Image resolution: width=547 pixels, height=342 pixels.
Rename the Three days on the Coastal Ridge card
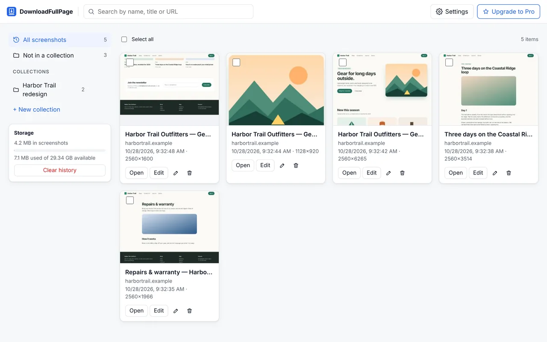point(495,173)
